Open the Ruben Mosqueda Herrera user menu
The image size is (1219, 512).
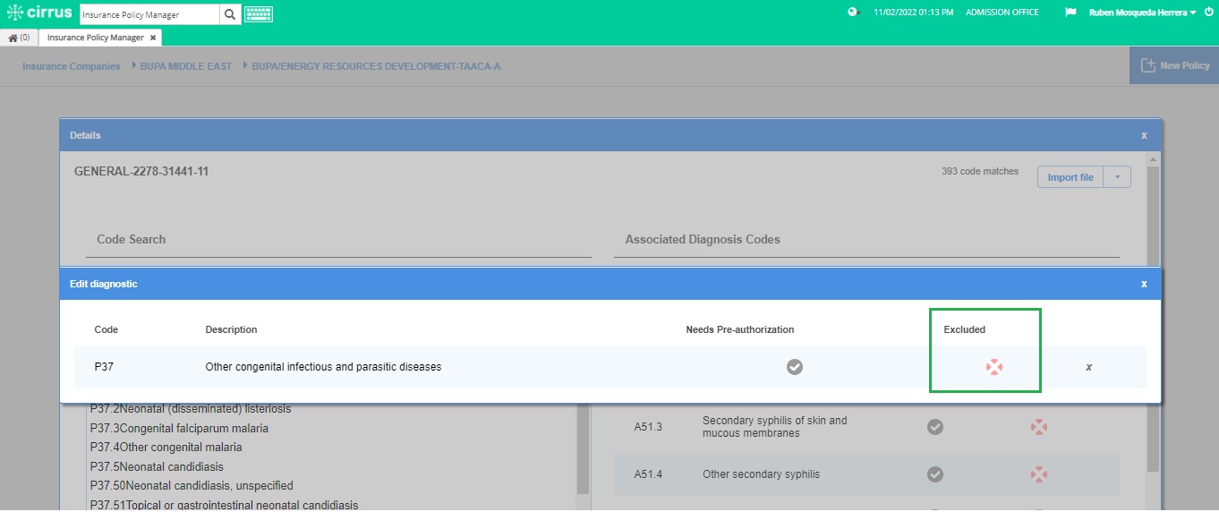[1143, 13]
